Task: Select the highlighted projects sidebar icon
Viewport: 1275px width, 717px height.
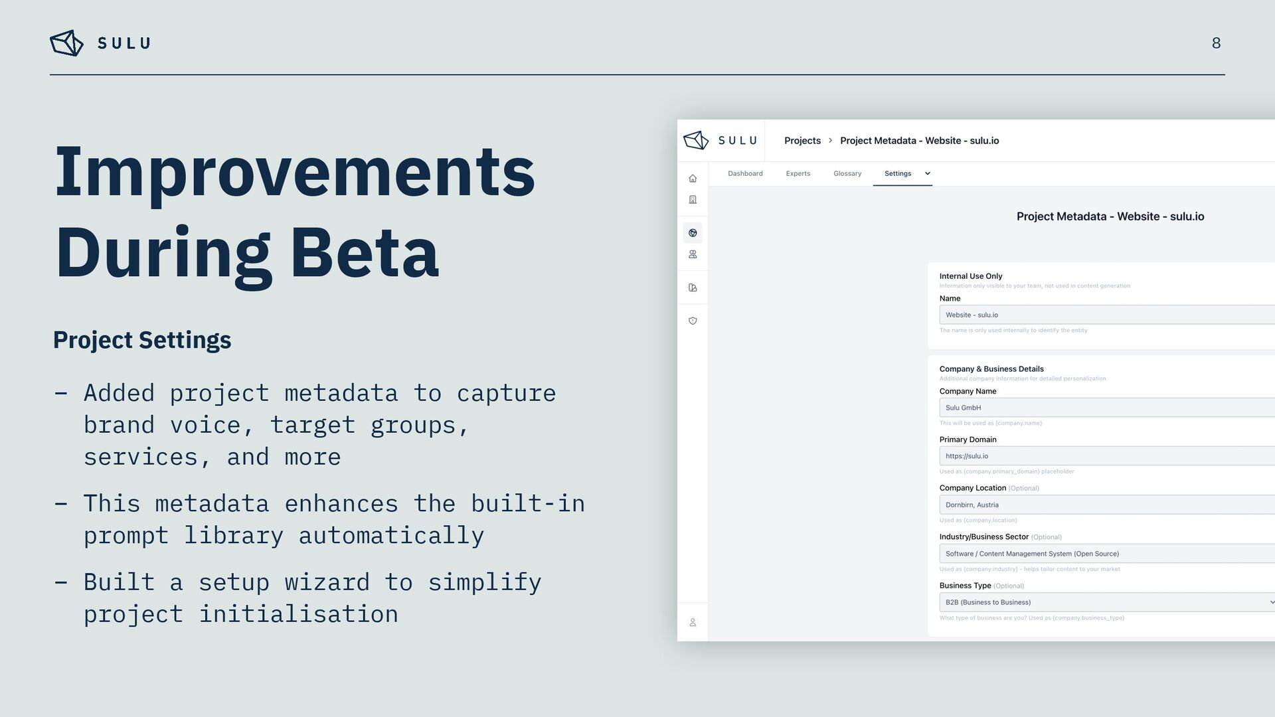Action: [693, 233]
